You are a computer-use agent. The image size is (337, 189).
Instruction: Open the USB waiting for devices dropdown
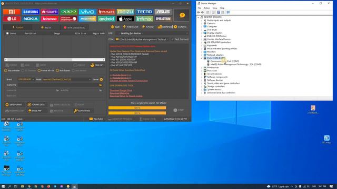point(152,34)
